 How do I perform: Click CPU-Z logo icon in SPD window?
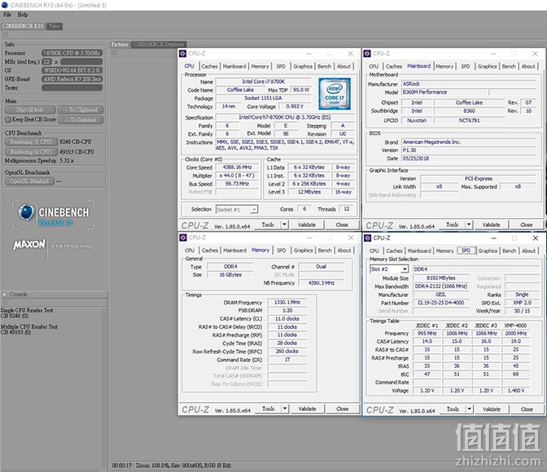367,238
